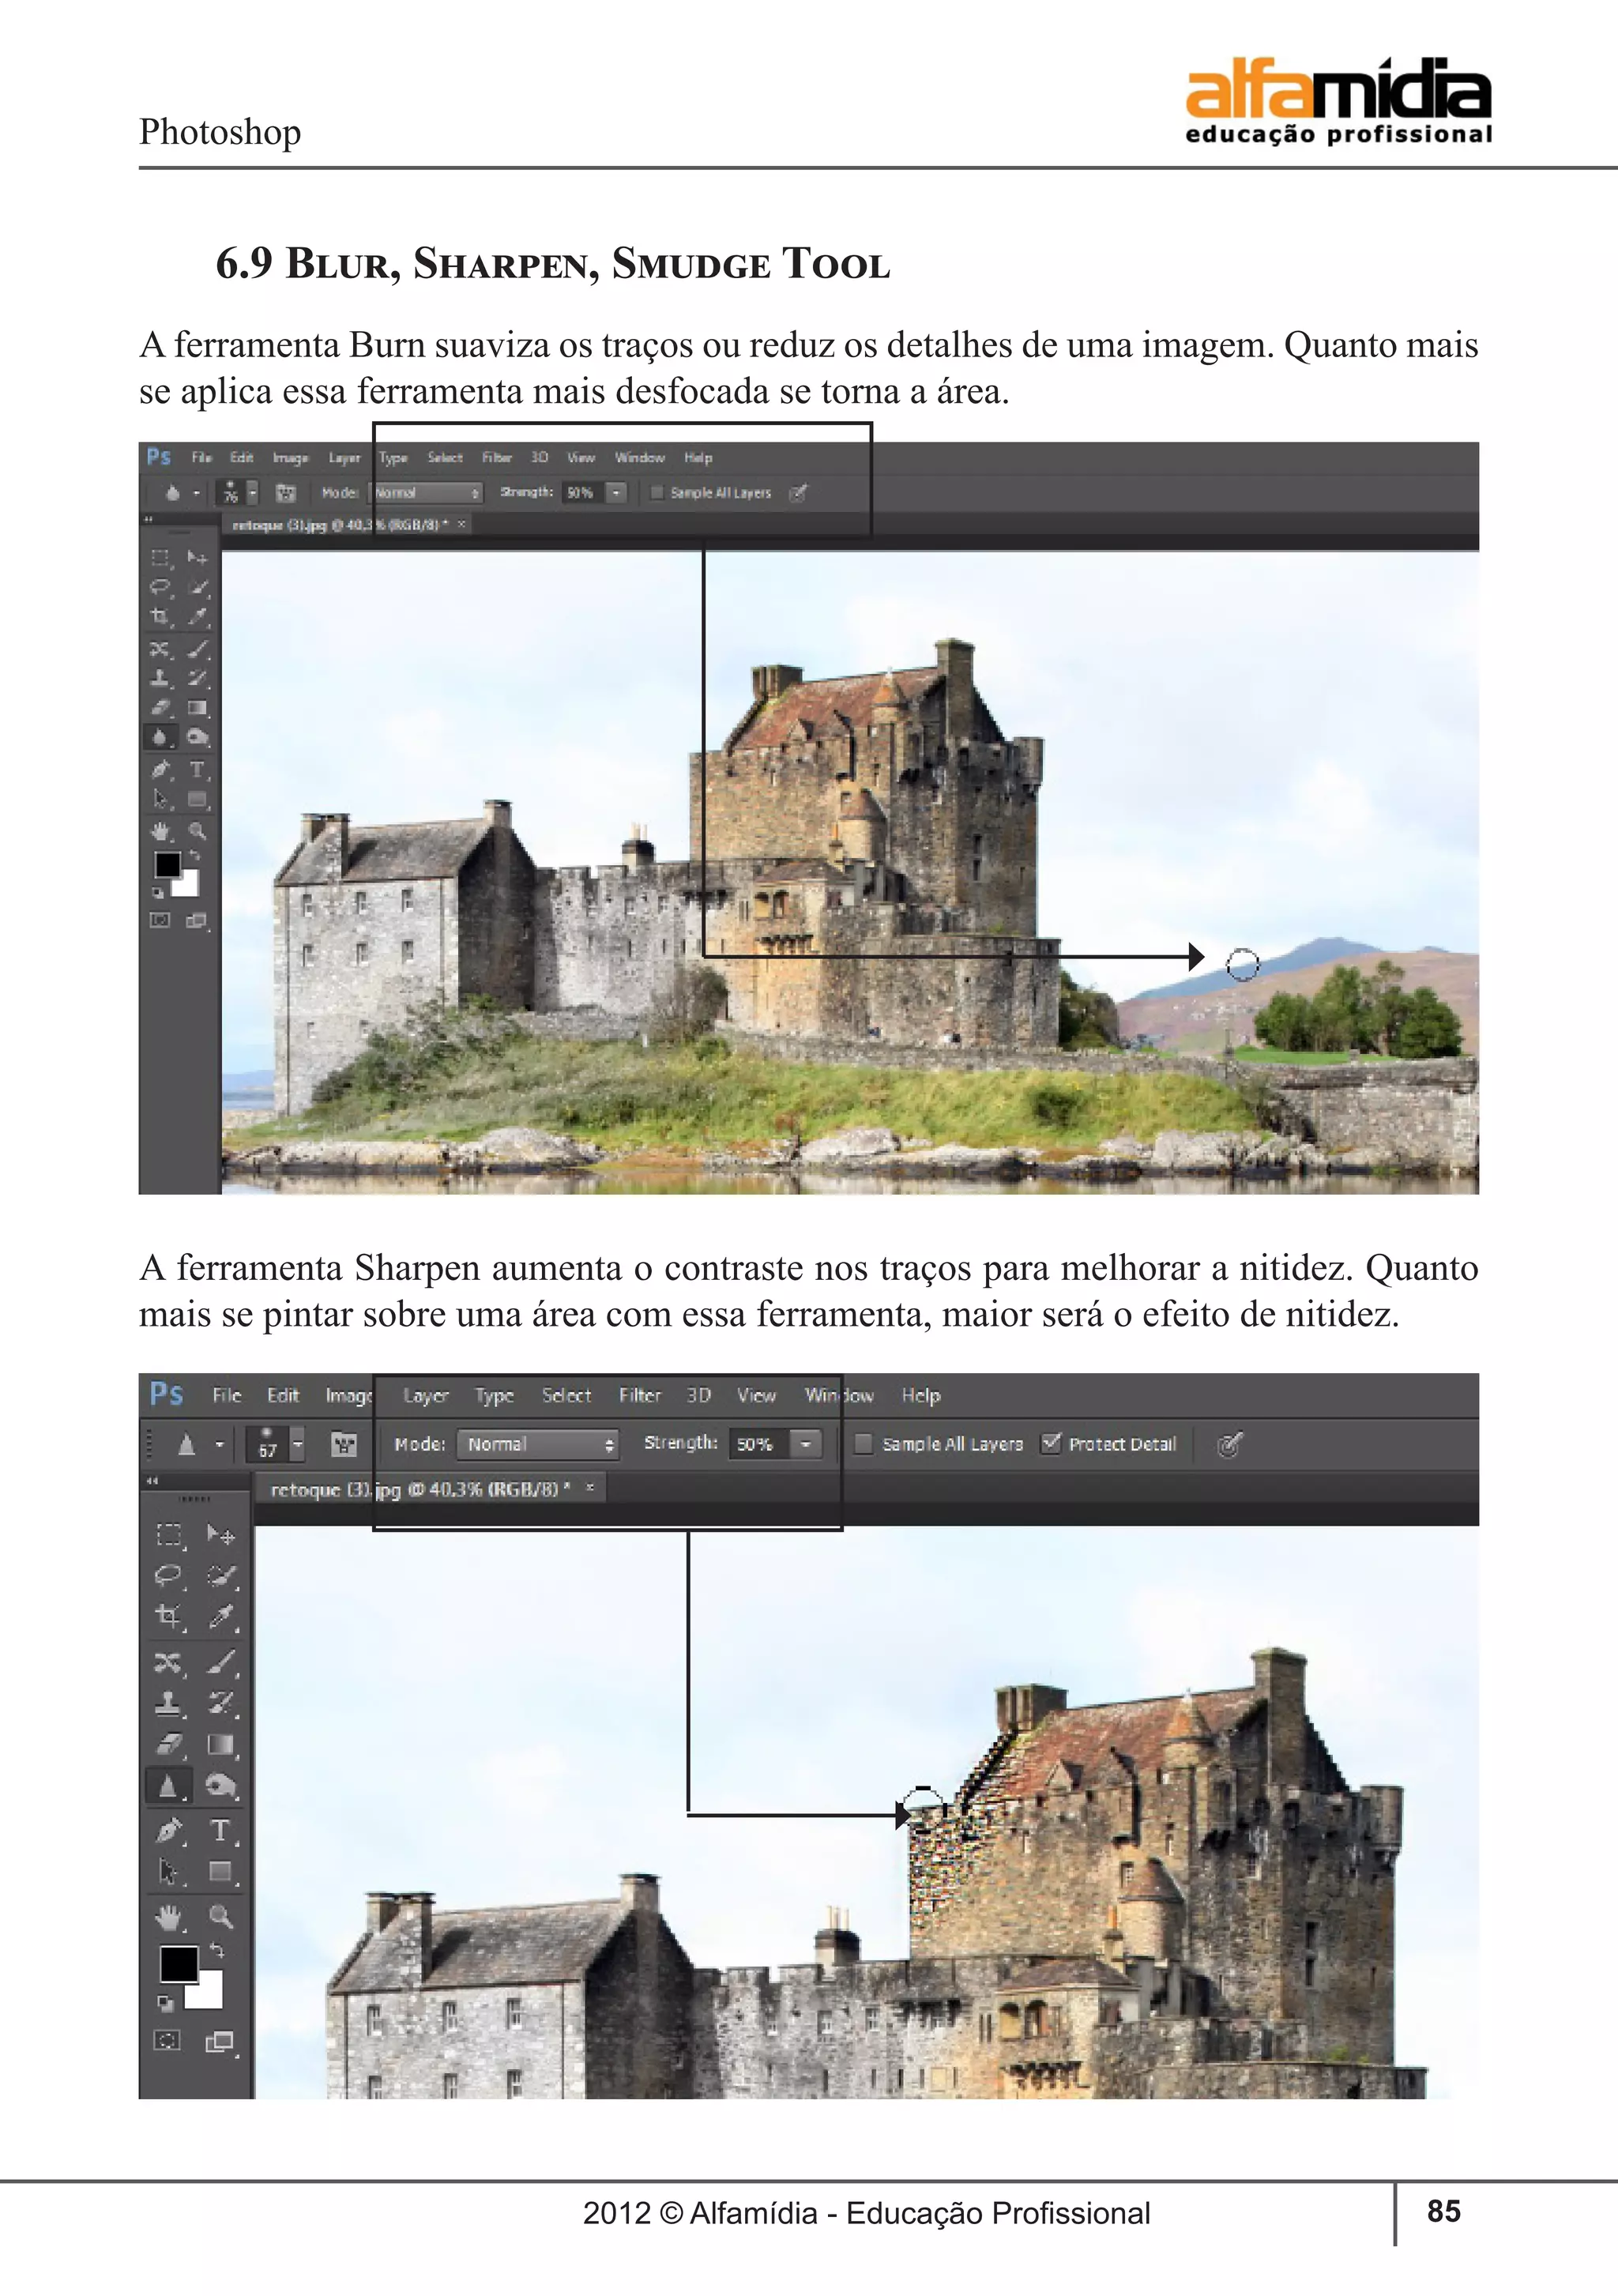
Task: Pick Clone Stamp tool in lower screenshot
Action: pos(168,1702)
